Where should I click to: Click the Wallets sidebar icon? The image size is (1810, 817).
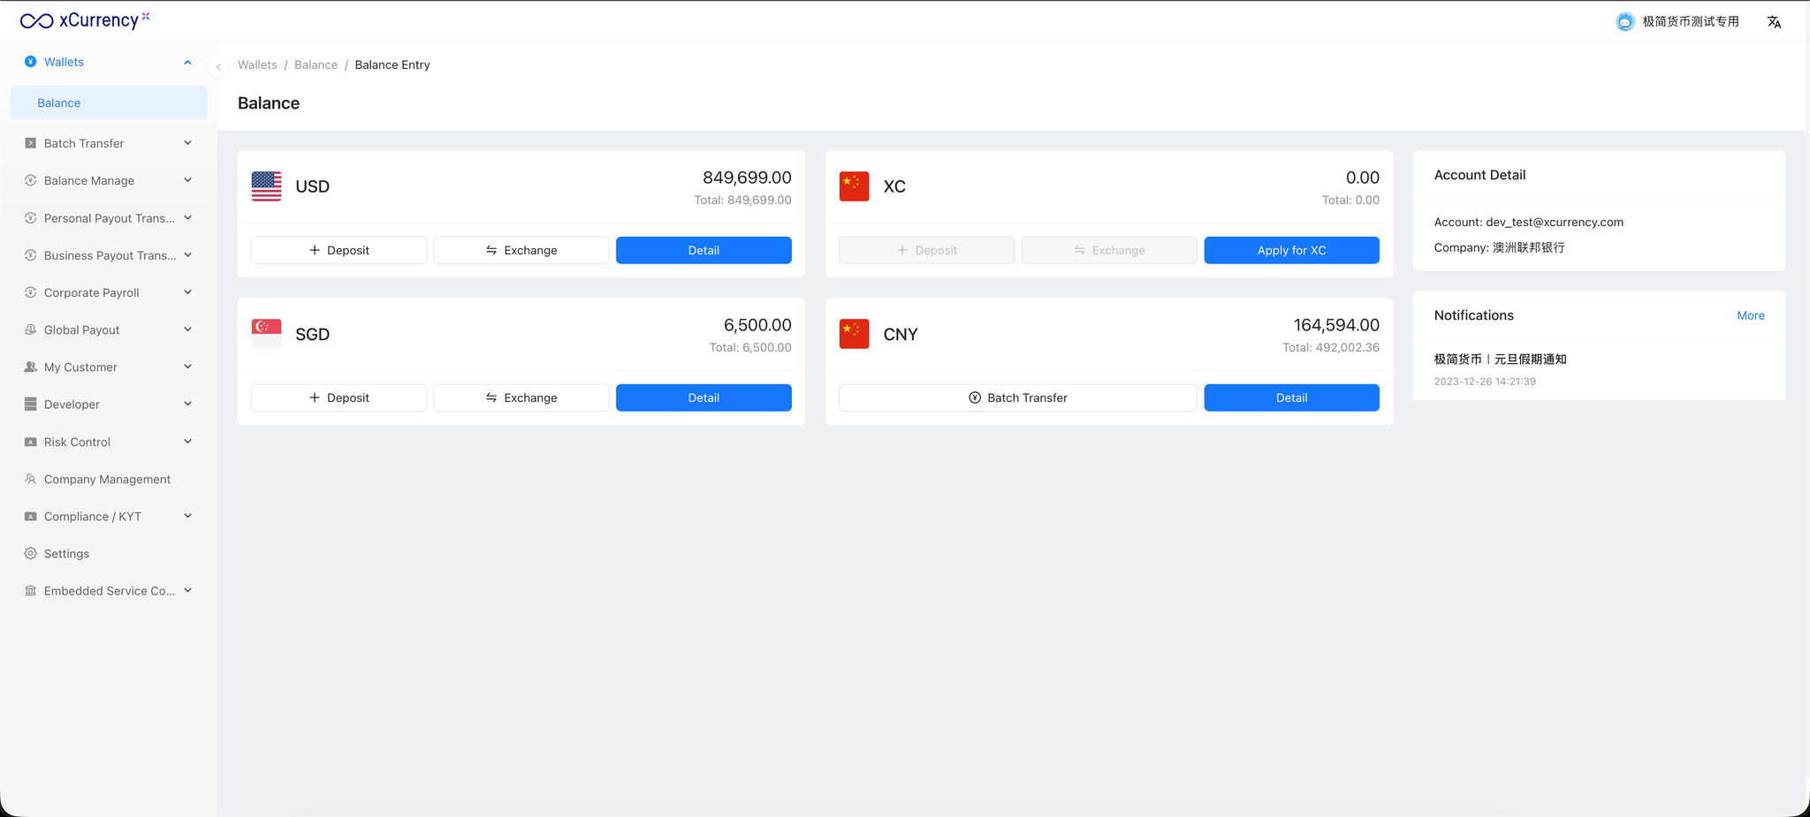[30, 62]
